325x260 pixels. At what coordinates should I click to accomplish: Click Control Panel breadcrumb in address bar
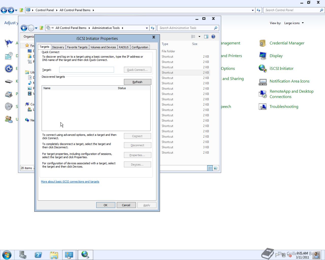coord(44,10)
